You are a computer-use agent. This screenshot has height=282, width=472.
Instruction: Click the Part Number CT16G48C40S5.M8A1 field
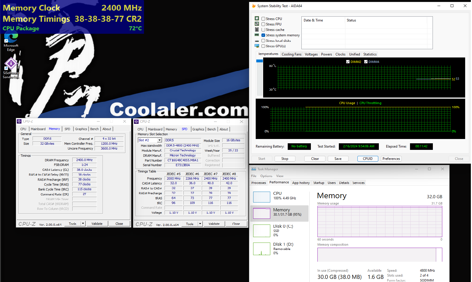183,160
